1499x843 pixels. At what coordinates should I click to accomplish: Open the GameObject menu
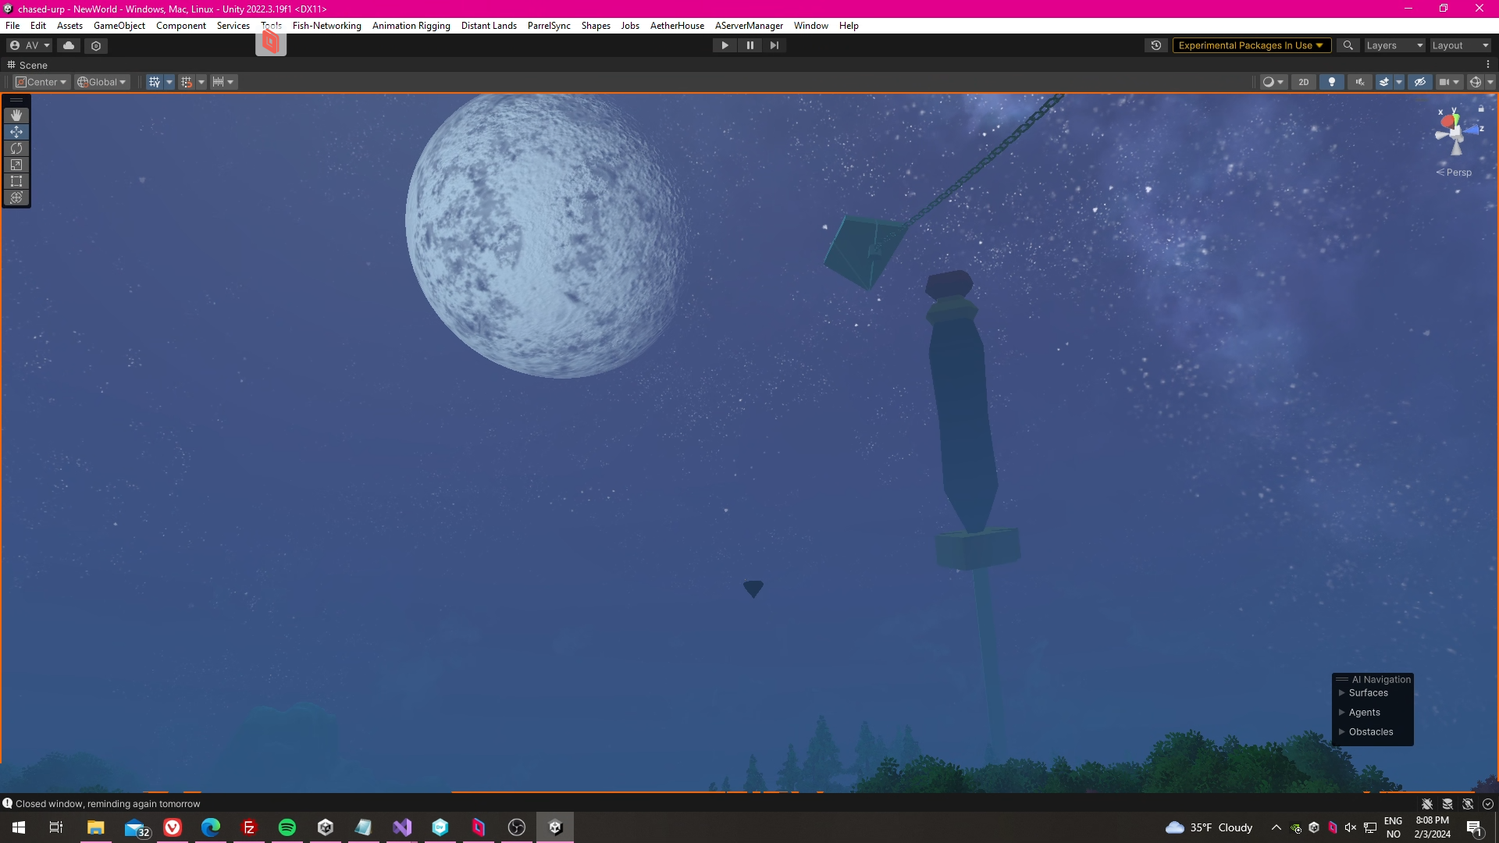point(119,26)
